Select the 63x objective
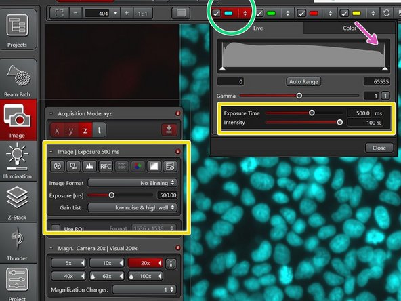 [x=106, y=276]
